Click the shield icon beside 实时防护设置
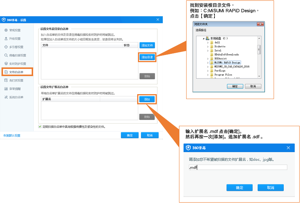The width and height of the screenshot is (300, 203). pos(6,64)
